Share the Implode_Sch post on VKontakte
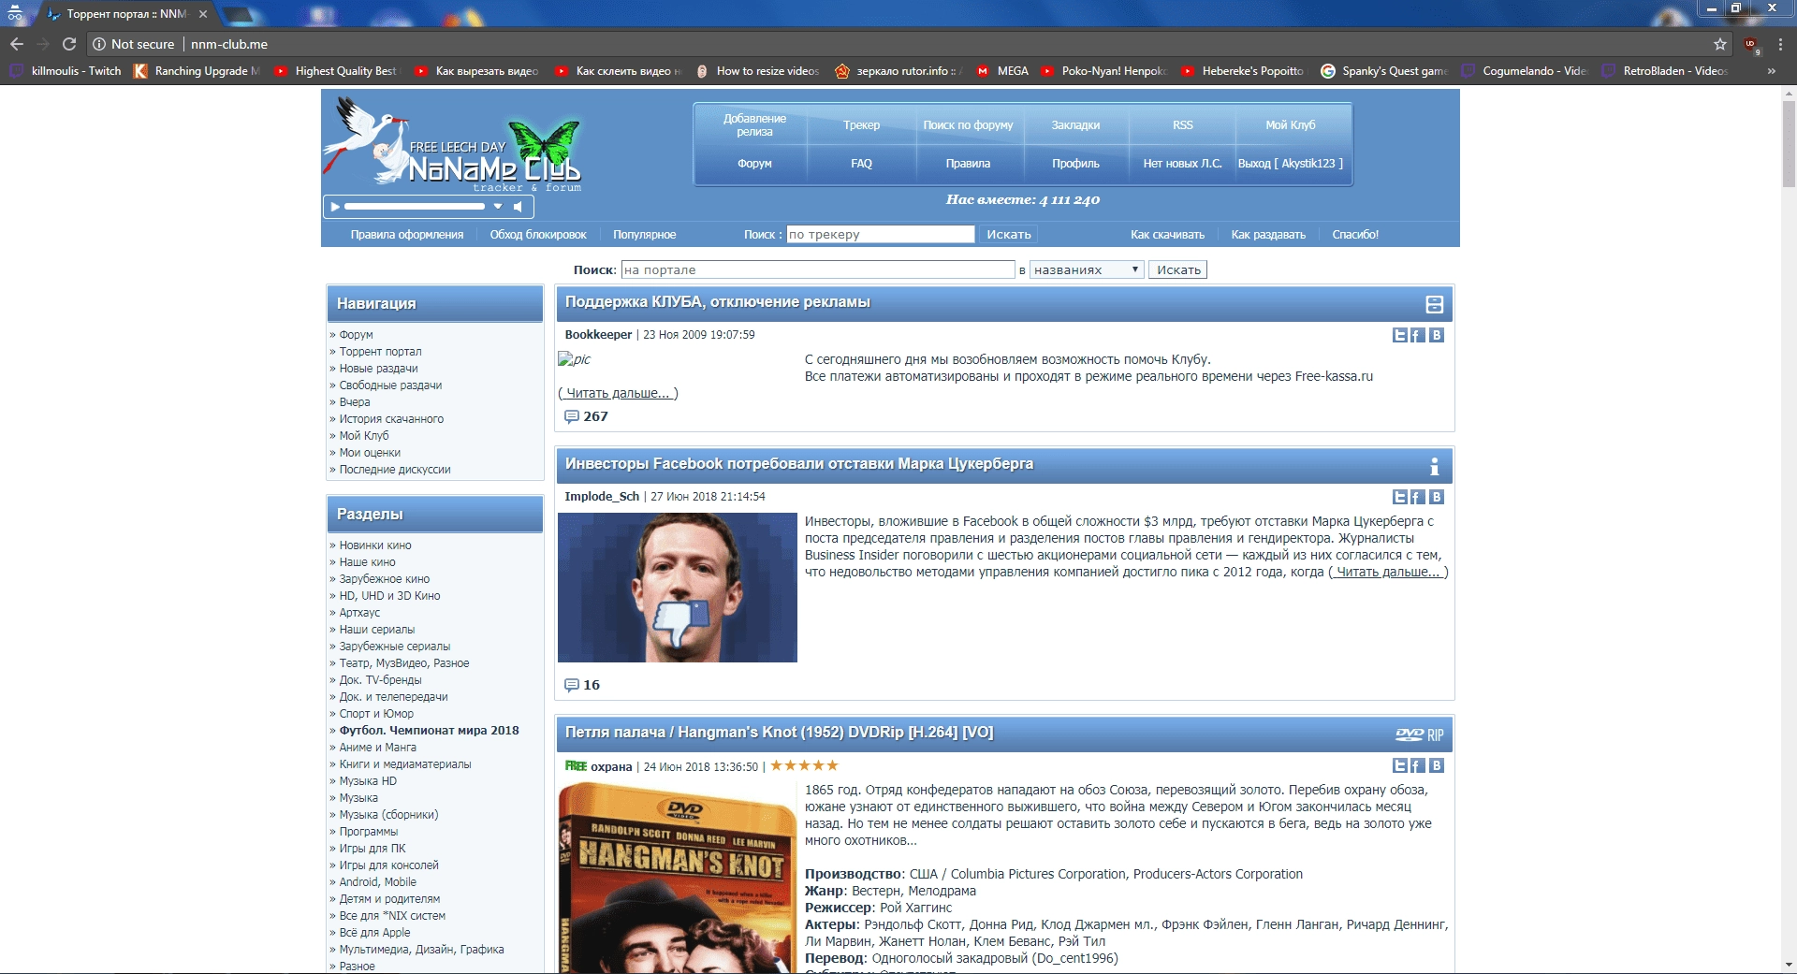Screen dimensions: 1797x974 point(1437,497)
